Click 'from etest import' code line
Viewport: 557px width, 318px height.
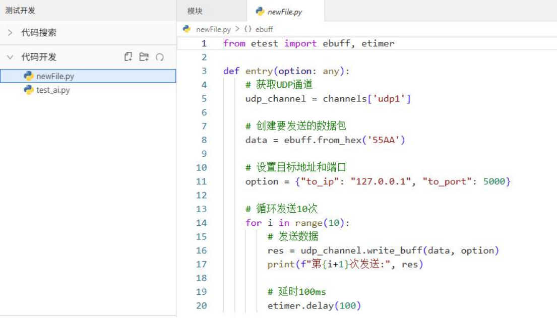tap(308, 43)
